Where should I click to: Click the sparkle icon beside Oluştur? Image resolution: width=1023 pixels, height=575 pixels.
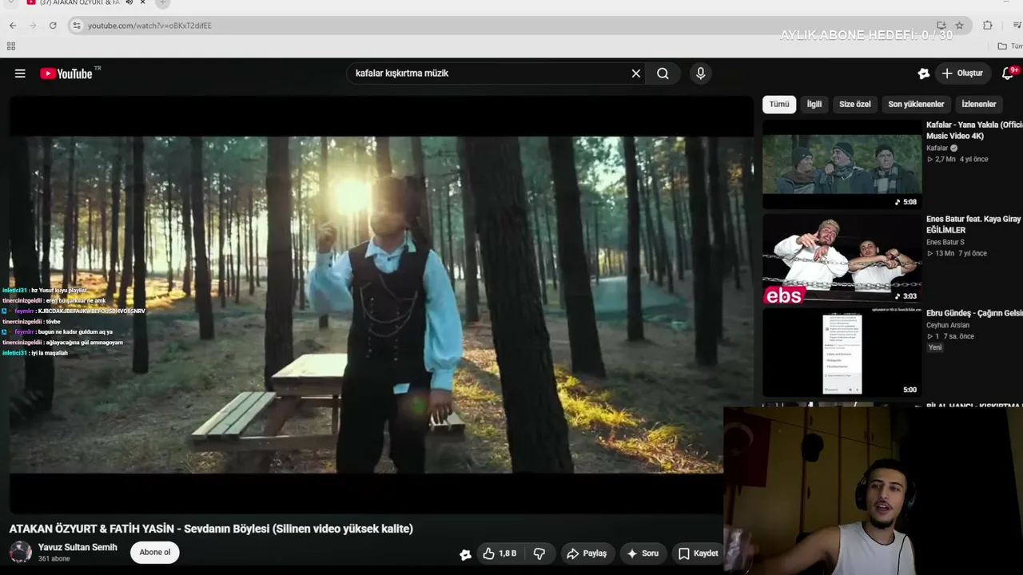pos(923,73)
